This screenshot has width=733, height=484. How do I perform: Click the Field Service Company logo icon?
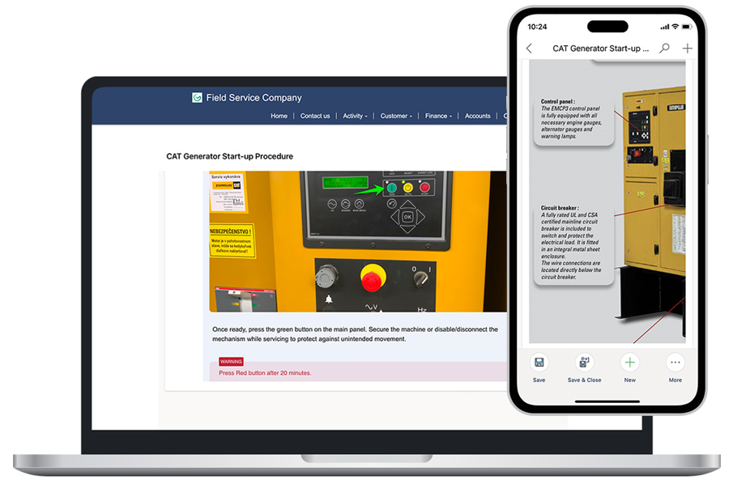(197, 98)
